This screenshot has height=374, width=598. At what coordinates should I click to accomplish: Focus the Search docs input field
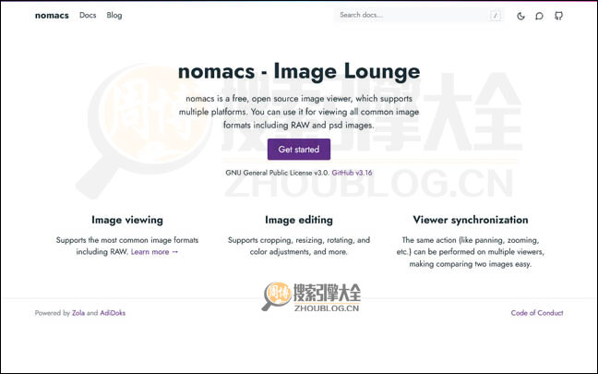pyautogui.click(x=419, y=16)
